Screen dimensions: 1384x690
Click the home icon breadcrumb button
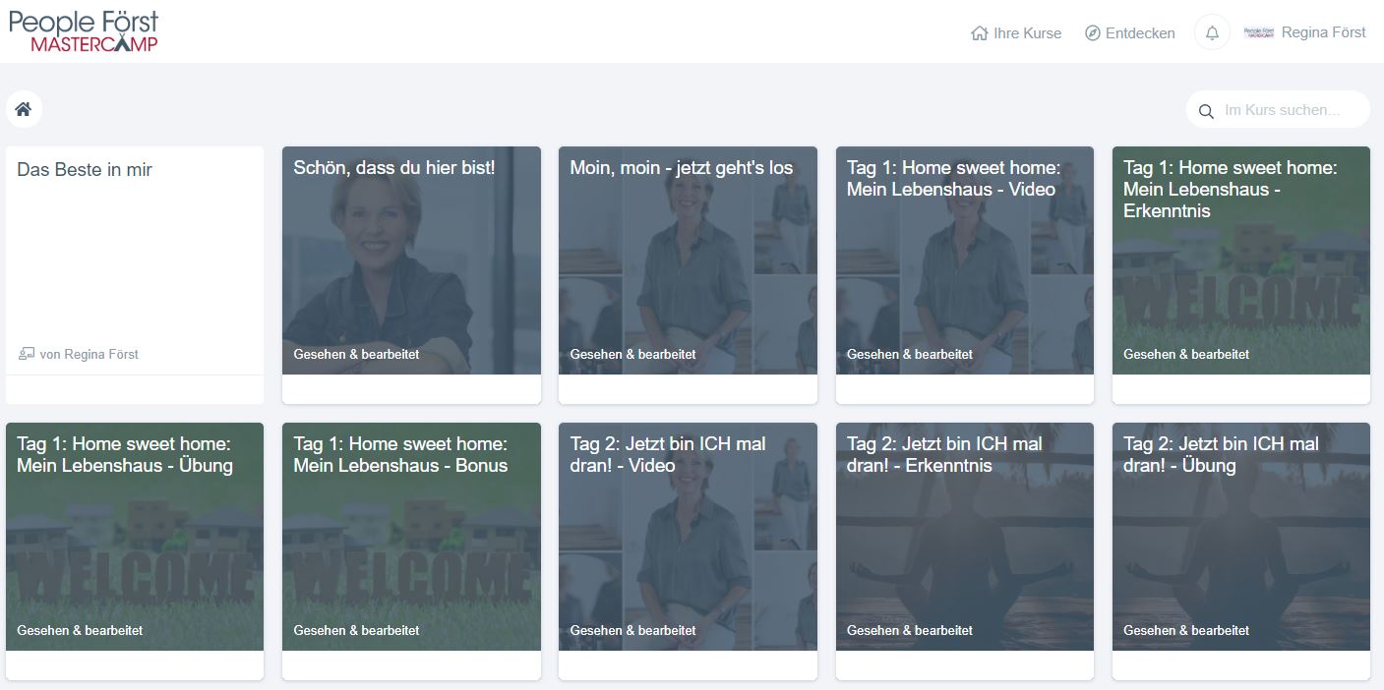(24, 109)
